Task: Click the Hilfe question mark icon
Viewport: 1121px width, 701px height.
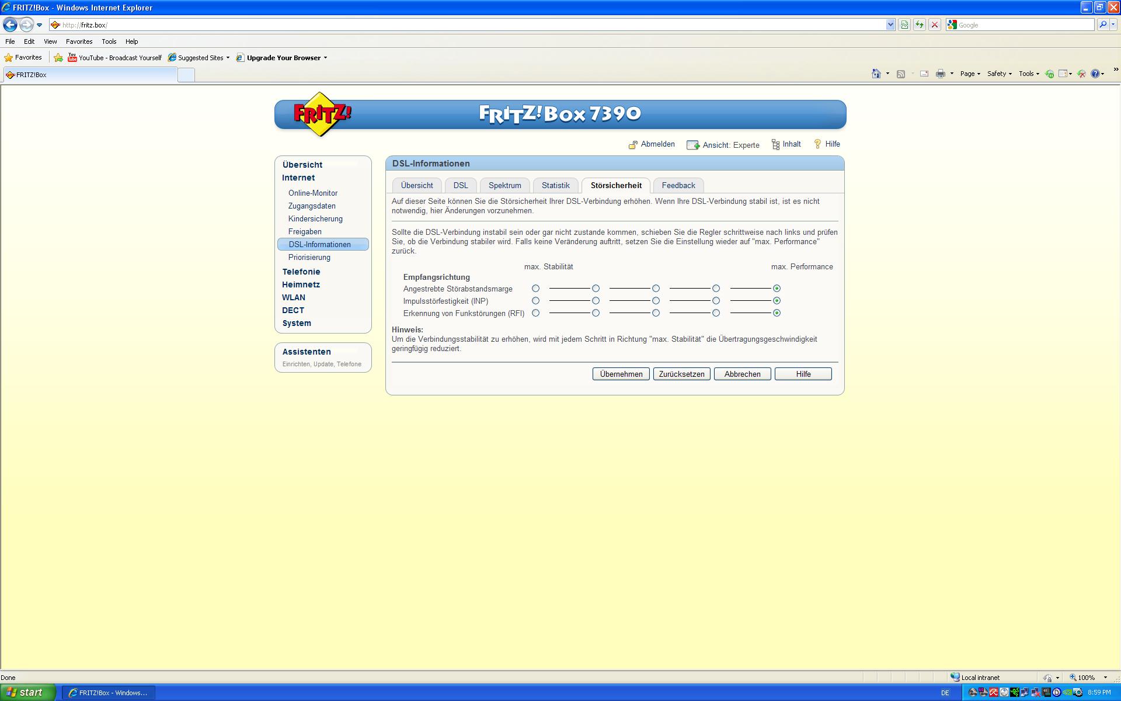Action: 817,144
